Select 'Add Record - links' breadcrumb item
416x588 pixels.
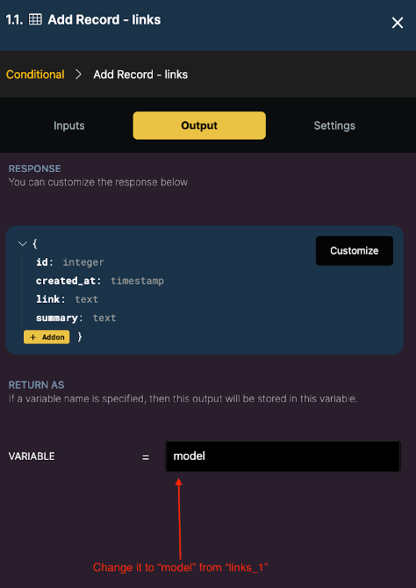pos(140,75)
